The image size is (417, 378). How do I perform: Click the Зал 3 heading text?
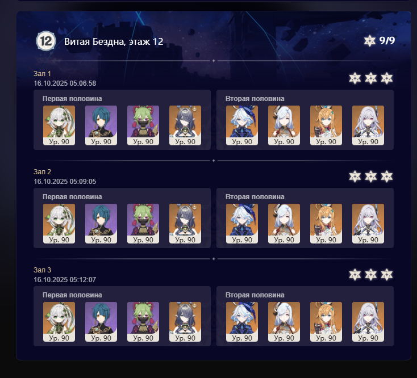[x=42, y=270]
